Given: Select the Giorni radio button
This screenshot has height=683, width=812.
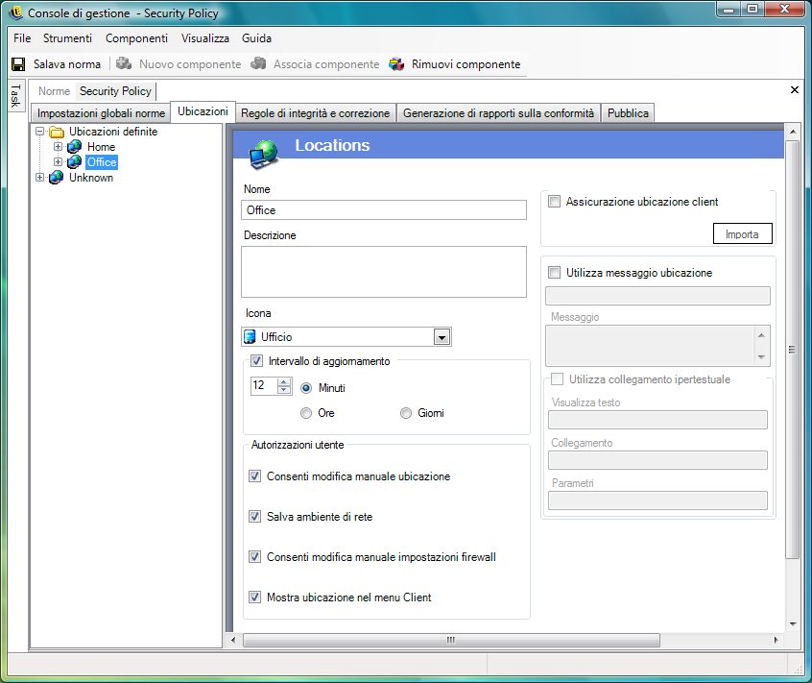Looking at the screenshot, I should coord(406,413).
